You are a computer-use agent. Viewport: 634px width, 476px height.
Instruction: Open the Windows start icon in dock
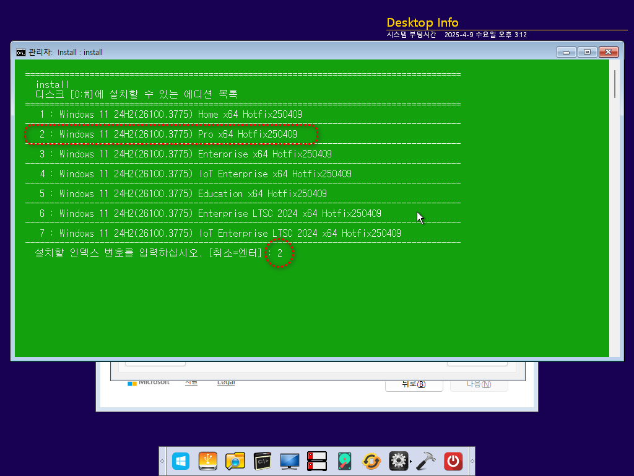point(180,461)
